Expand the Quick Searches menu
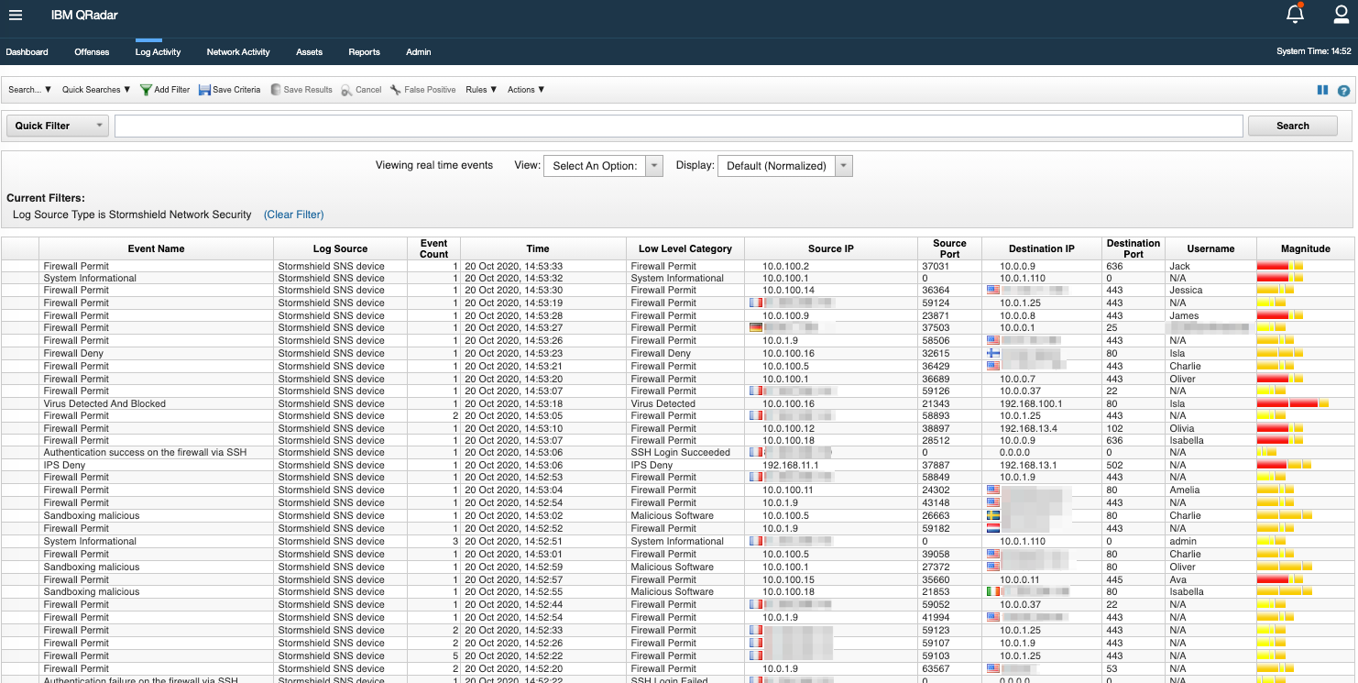The height and width of the screenshot is (683, 1358). [96, 90]
